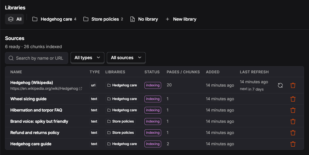Click the indexing badge for Wheel sizing guide
The height and width of the screenshot is (155, 309).
(x=153, y=99)
